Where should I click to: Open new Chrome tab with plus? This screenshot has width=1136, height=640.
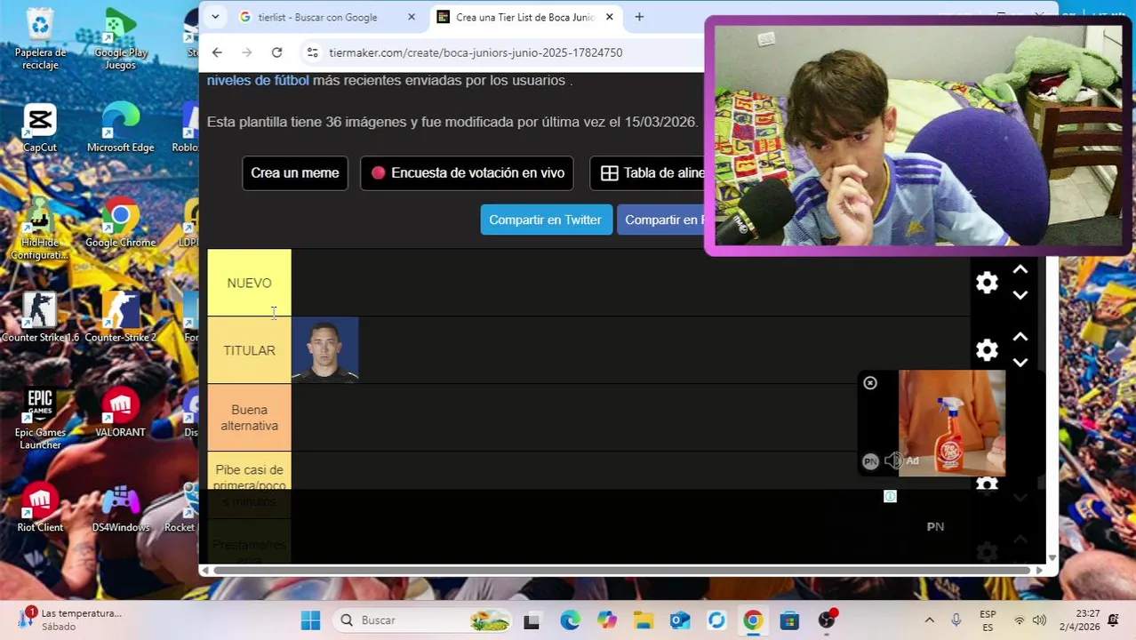click(639, 17)
